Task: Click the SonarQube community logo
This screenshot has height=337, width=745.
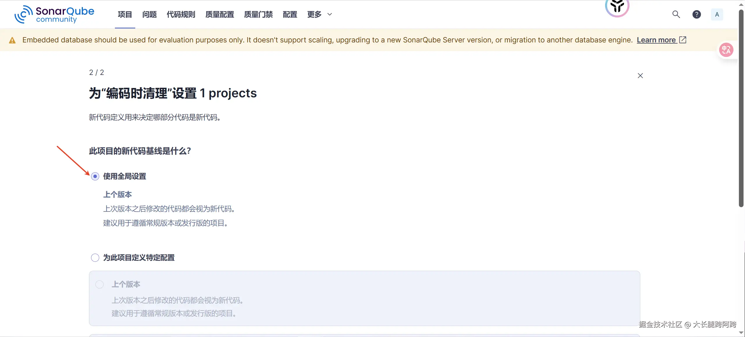Action: coord(54,14)
